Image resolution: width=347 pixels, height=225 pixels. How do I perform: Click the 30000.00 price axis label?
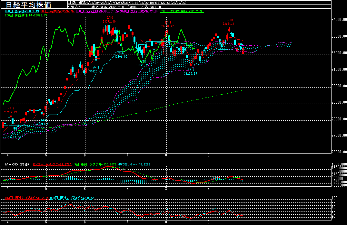(x=339, y=86)
